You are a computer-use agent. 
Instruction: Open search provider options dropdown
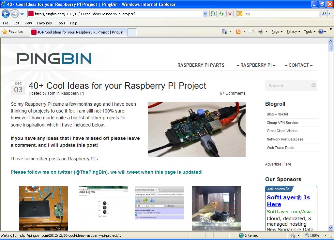coord(330,14)
